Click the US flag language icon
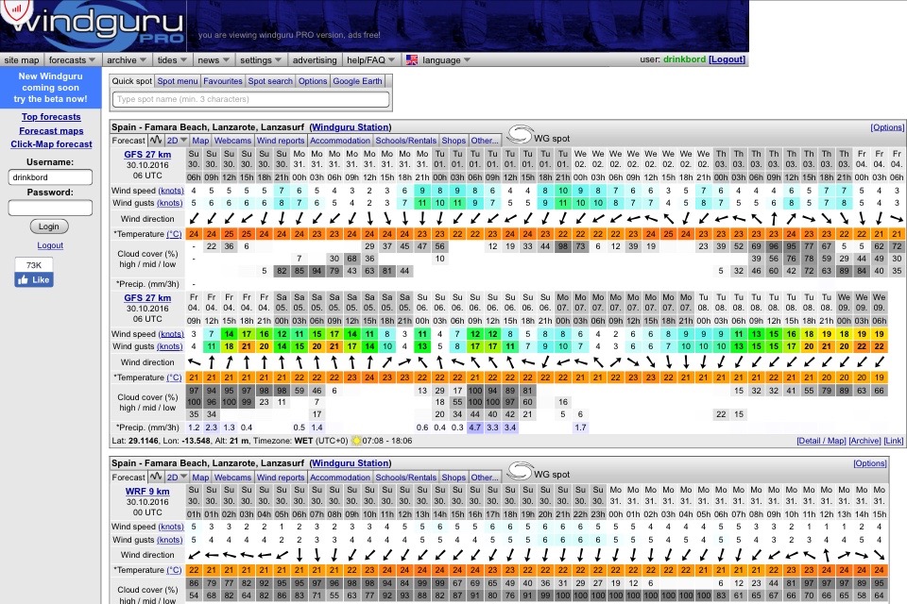Image resolution: width=907 pixels, height=604 pixels. (x=412, y=60)
